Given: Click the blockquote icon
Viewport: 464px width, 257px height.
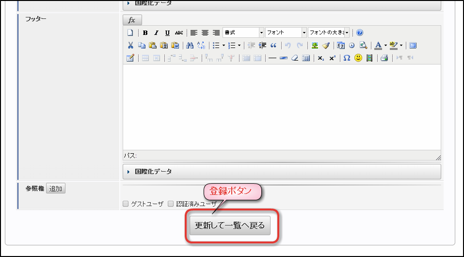Looking at the screenshot, I should coord(273,45).
